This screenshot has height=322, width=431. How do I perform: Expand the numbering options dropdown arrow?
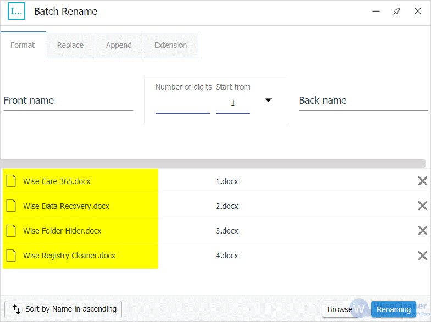point(268,100)
